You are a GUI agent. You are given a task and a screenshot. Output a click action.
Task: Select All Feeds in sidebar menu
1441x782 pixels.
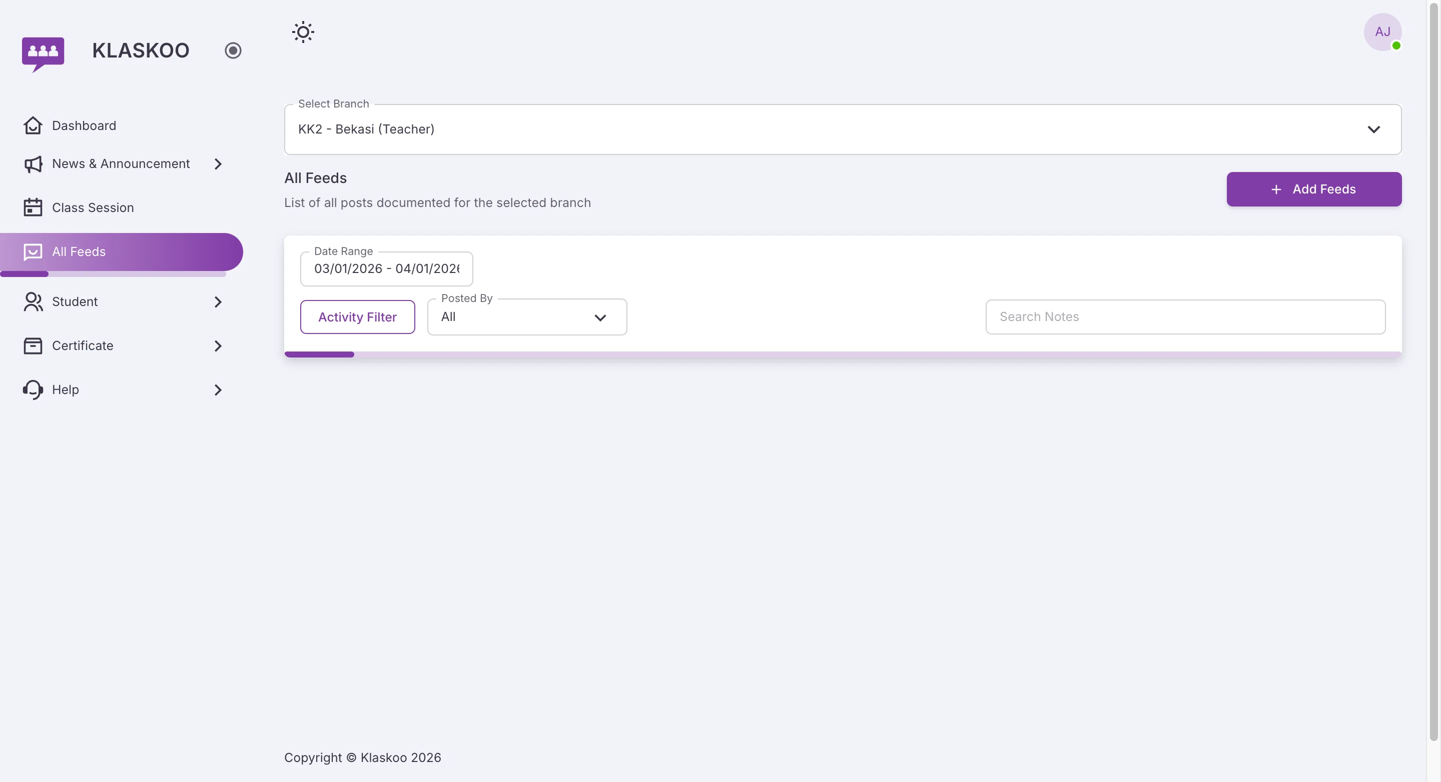click(x=79, y=251)
